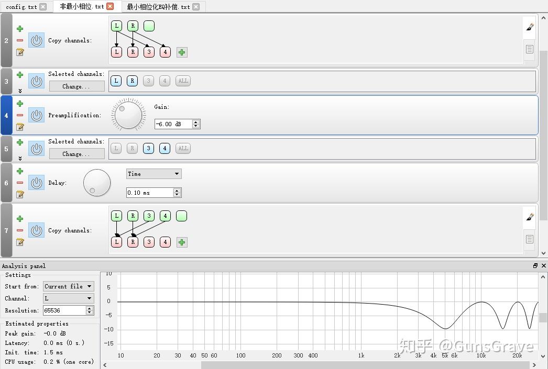This screenshot has height=369, width=548.
Task: Remove the Preamplification filter row
Action: point(20,115)
